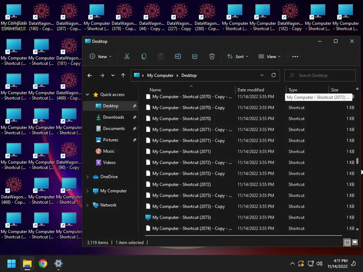Expand the address bar history dropdown
363x272 pixels.
pos(262,75)
